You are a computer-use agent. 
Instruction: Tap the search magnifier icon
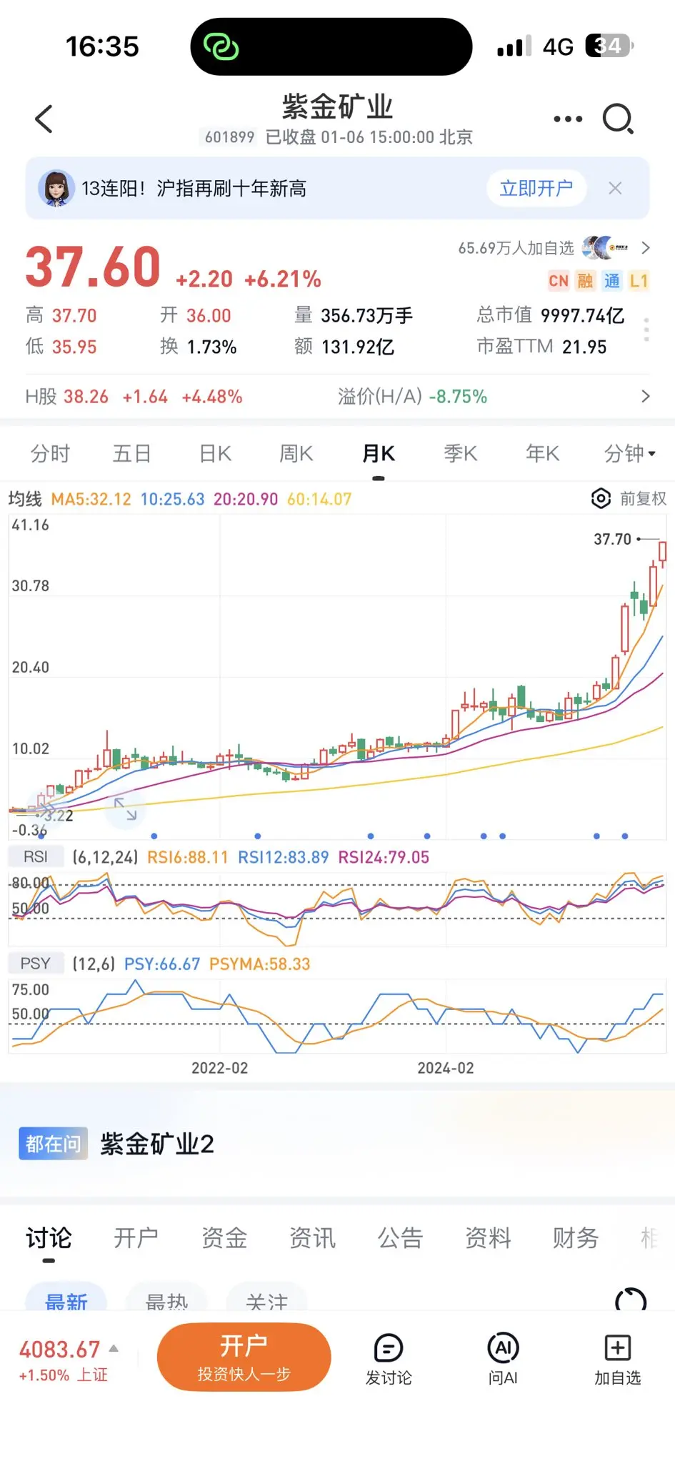click(x=618, y=119)
